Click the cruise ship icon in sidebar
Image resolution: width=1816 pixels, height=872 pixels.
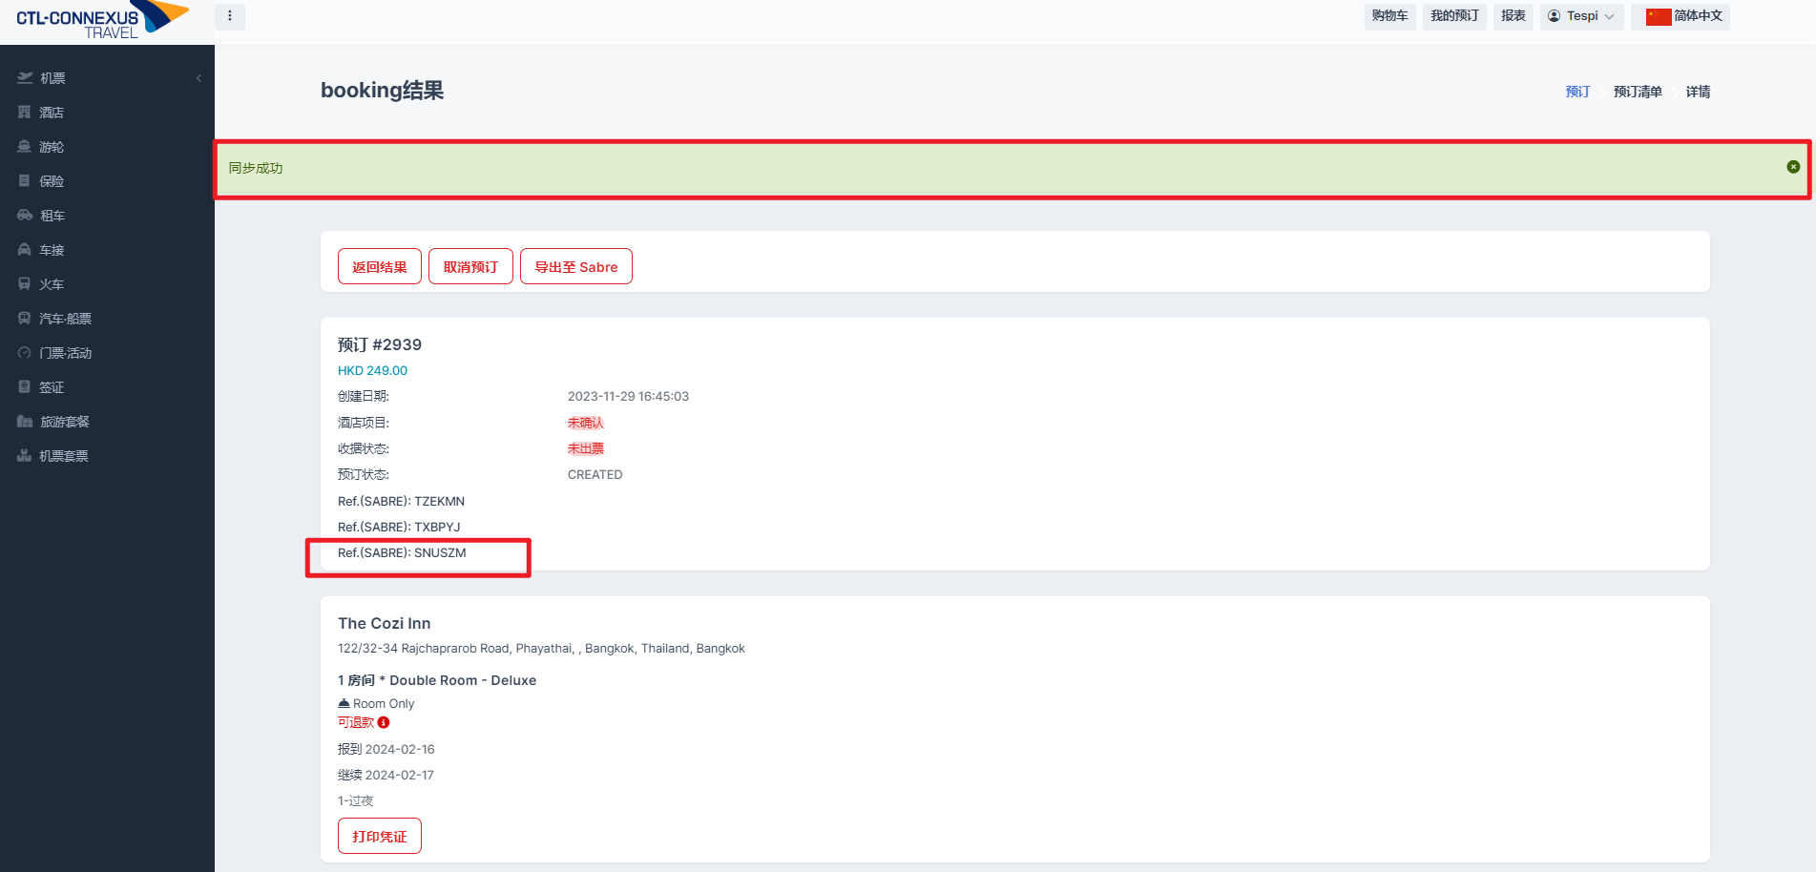(25, 147)
